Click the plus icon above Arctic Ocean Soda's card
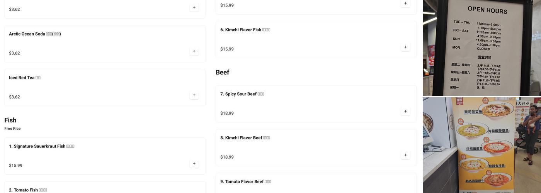 click(x=194, y=7)
